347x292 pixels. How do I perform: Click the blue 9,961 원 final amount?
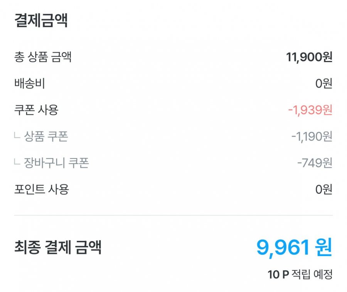pyautogui.click(x=294, y=247)
